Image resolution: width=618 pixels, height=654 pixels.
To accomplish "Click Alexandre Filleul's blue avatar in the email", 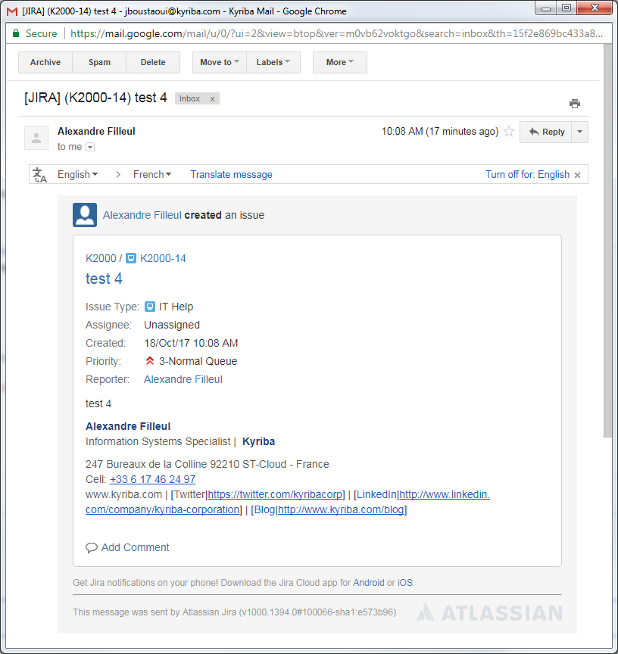I will [84, 214].
